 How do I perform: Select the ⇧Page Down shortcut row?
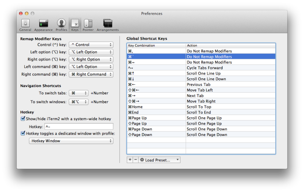[201, 135]
